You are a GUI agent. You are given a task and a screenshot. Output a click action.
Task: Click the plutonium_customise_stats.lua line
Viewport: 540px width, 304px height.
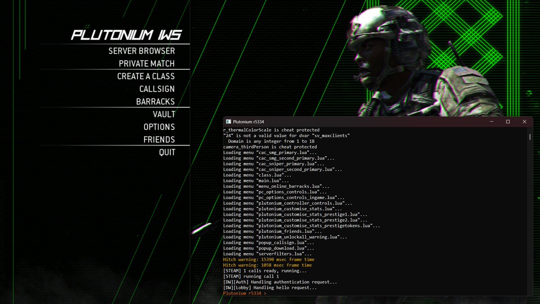[x=283, y=209]
